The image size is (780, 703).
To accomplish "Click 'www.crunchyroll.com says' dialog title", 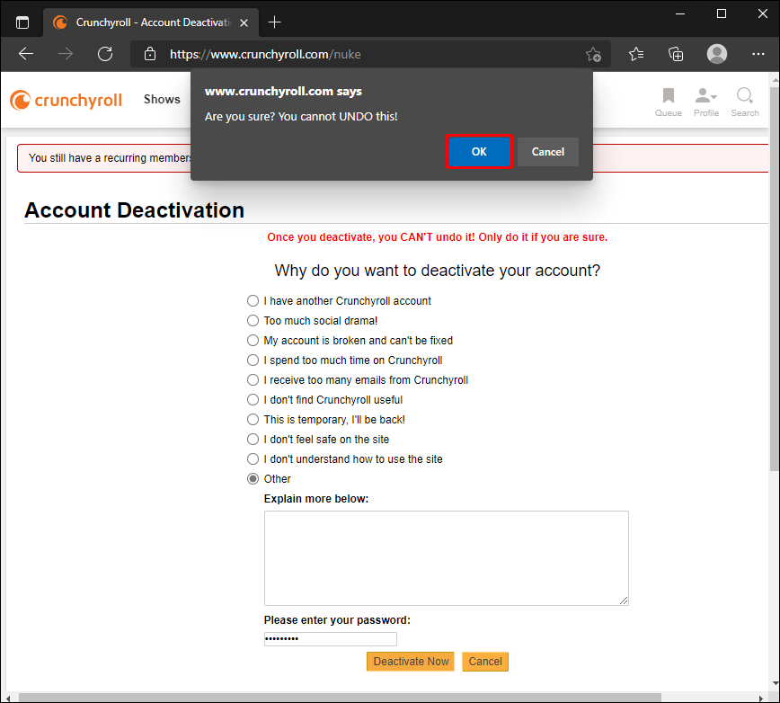I will click(283, 92).
